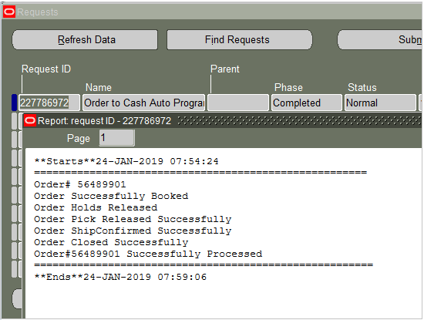Click the Request ID column label

pos(46,69)
